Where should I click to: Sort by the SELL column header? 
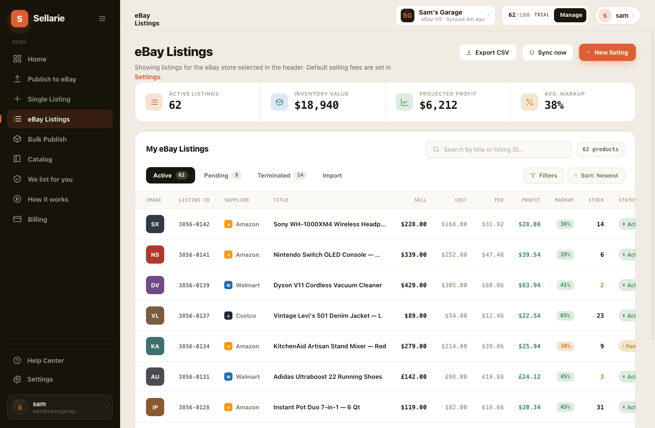click(x=420, y=200)
